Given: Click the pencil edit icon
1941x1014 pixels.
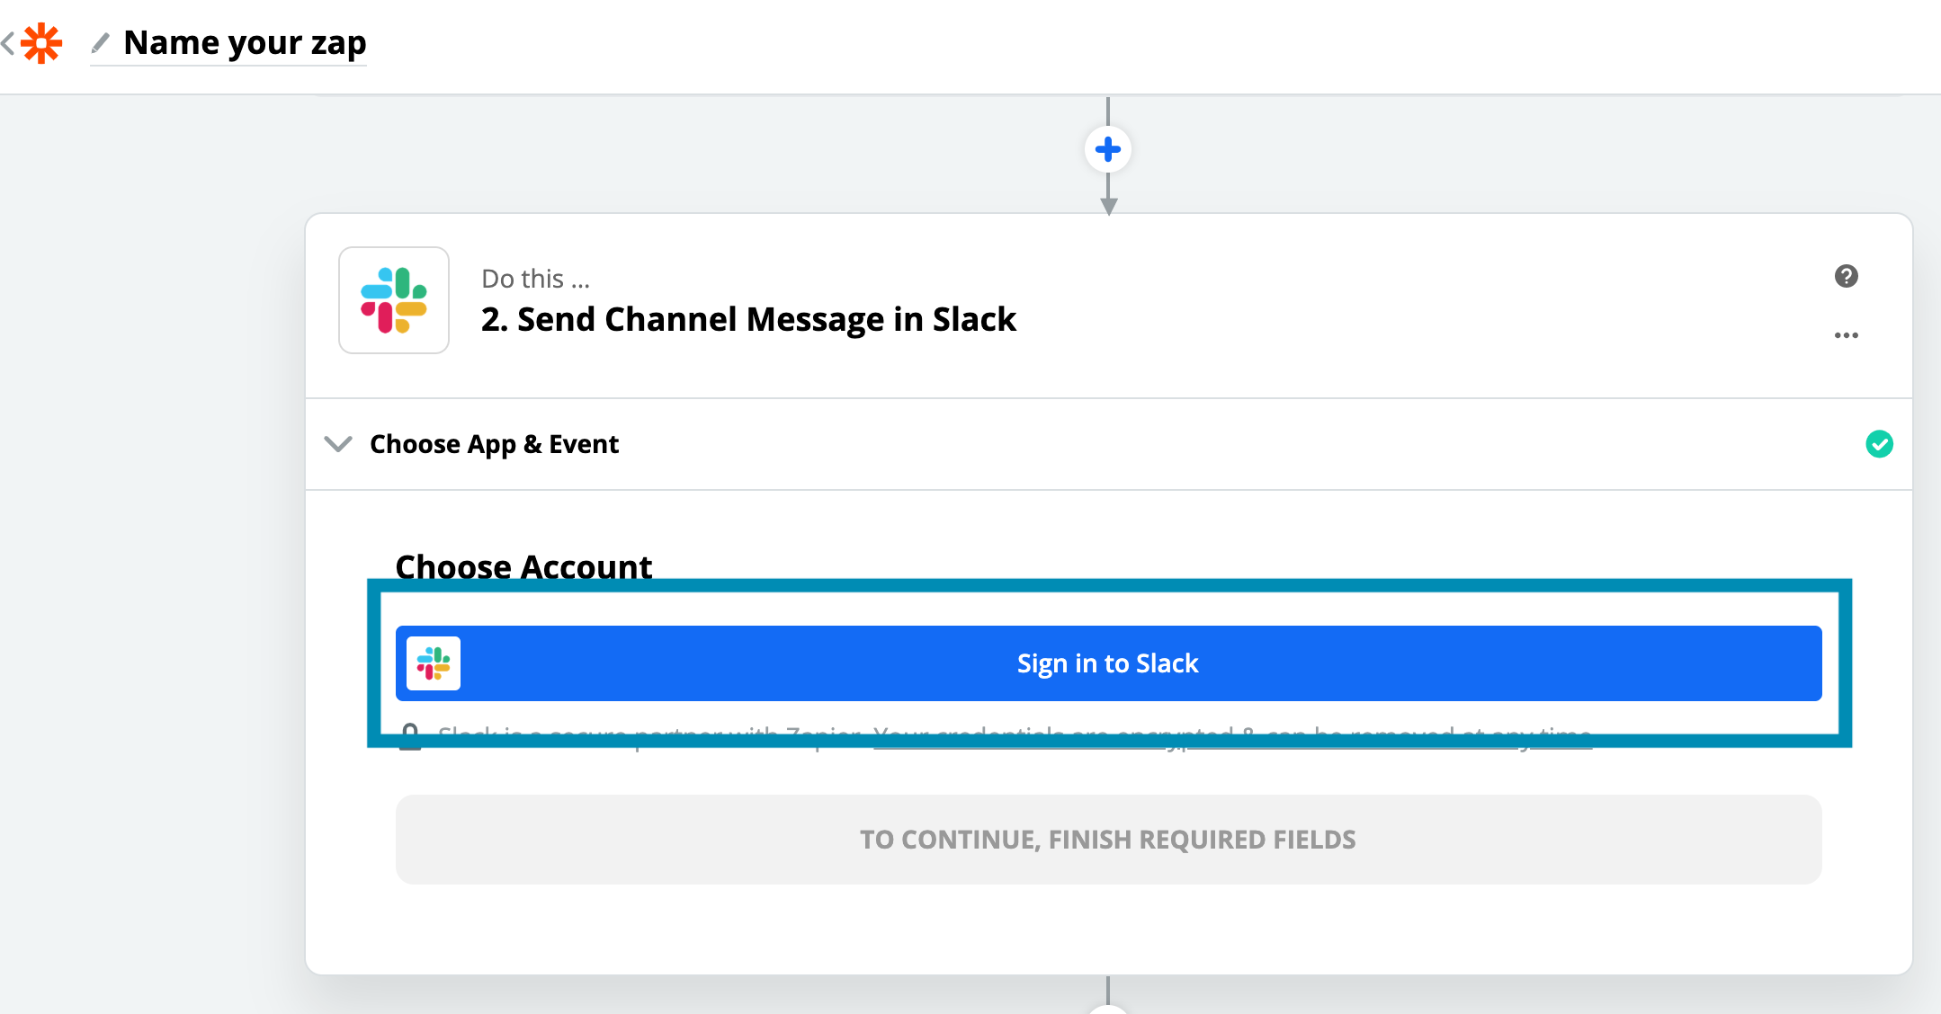Looking at the screenshot, I should click(101, 42).
